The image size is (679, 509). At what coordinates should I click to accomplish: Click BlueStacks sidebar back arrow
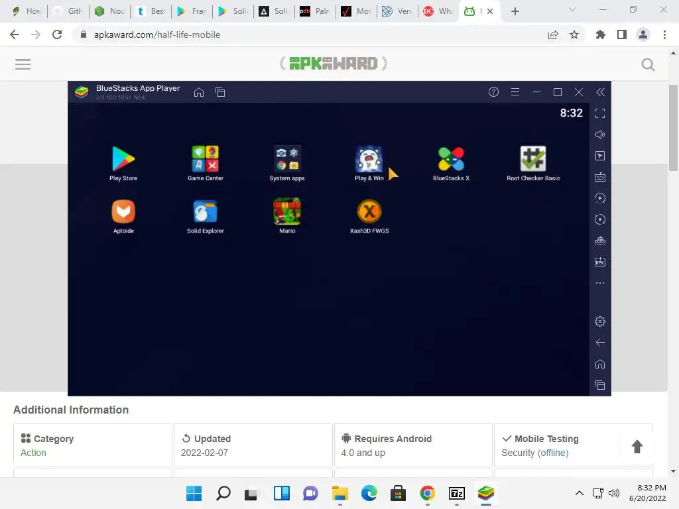tap(599, 343)
